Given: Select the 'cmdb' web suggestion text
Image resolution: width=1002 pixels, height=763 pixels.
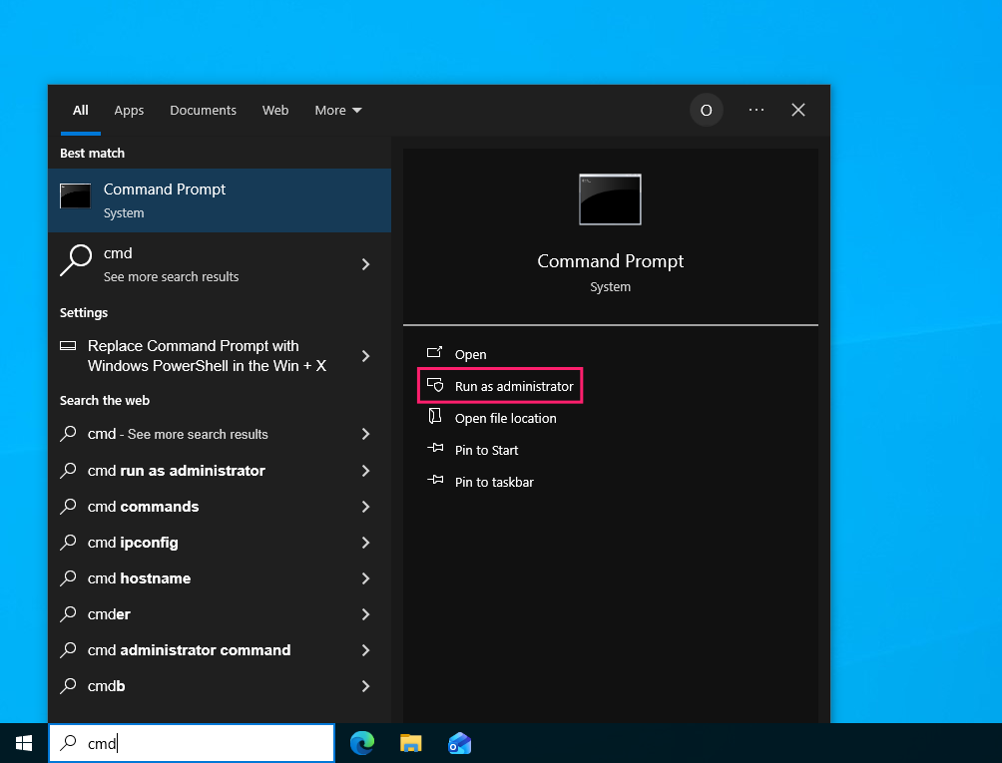Looking at the screenshot, I should click(x=106, y=686).
